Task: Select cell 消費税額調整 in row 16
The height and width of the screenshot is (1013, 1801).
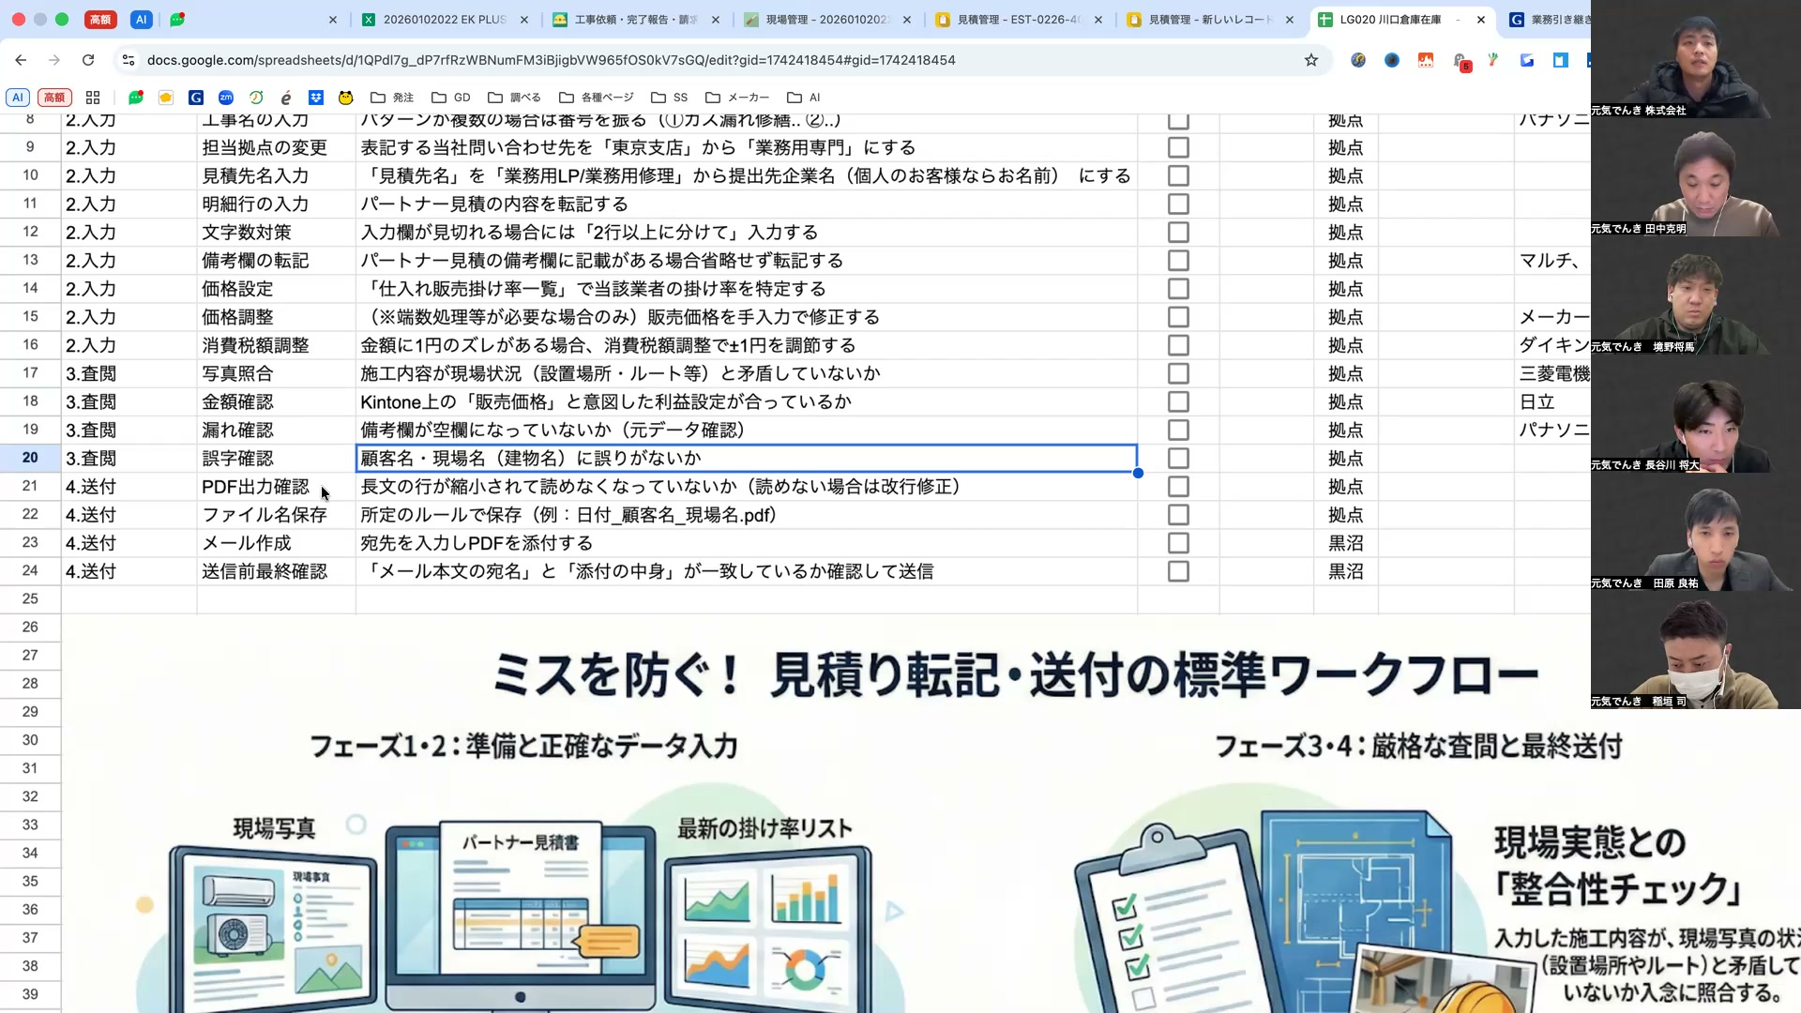Action: (276, 345)
